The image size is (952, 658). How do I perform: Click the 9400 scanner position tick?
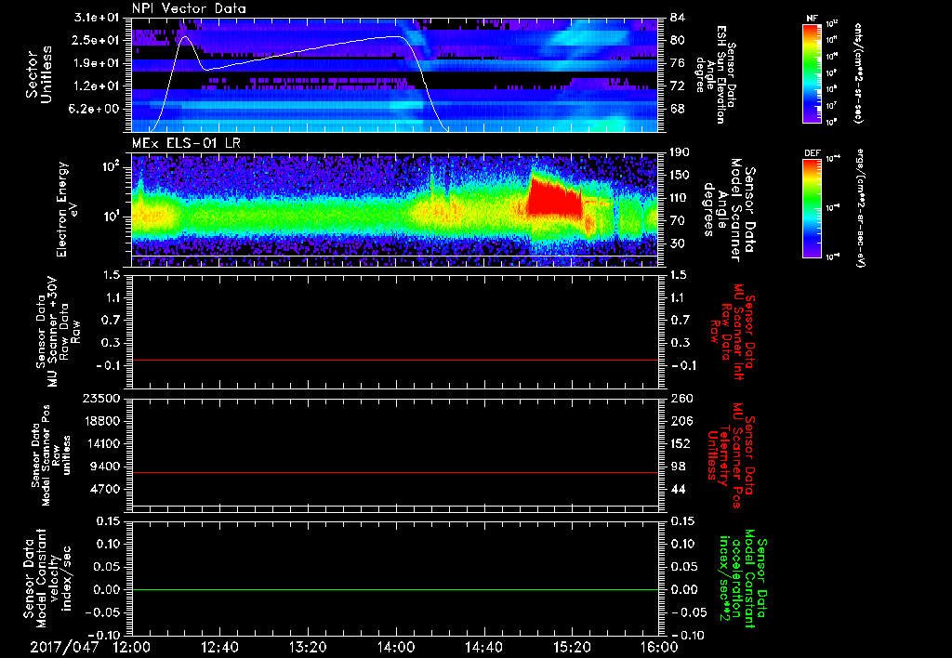pos(105,467)
